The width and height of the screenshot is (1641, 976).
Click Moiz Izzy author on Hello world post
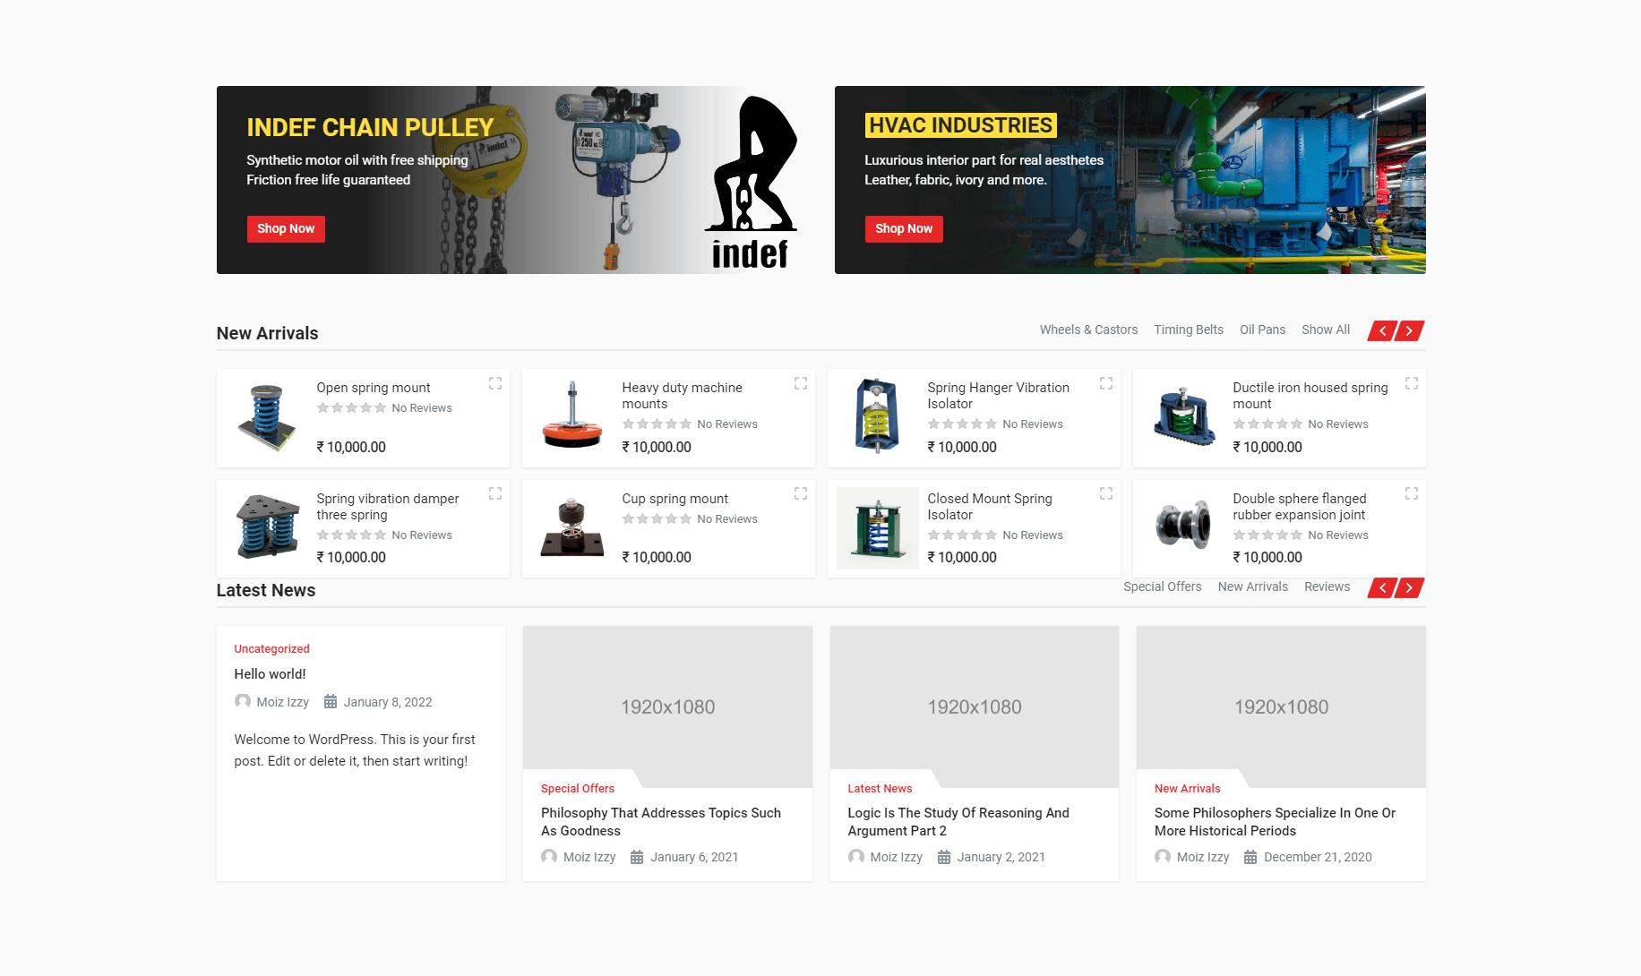coord(282,702)
